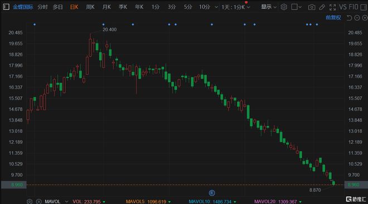The height and width of the screenshot is (204, 368).
Task: Zoom in chart with plus circle icon
Action: [365, 18]
